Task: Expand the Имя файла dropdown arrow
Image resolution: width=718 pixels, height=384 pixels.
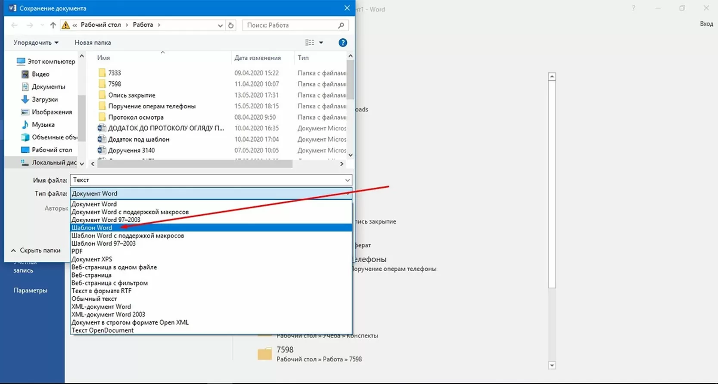Action: pos(347,180)
